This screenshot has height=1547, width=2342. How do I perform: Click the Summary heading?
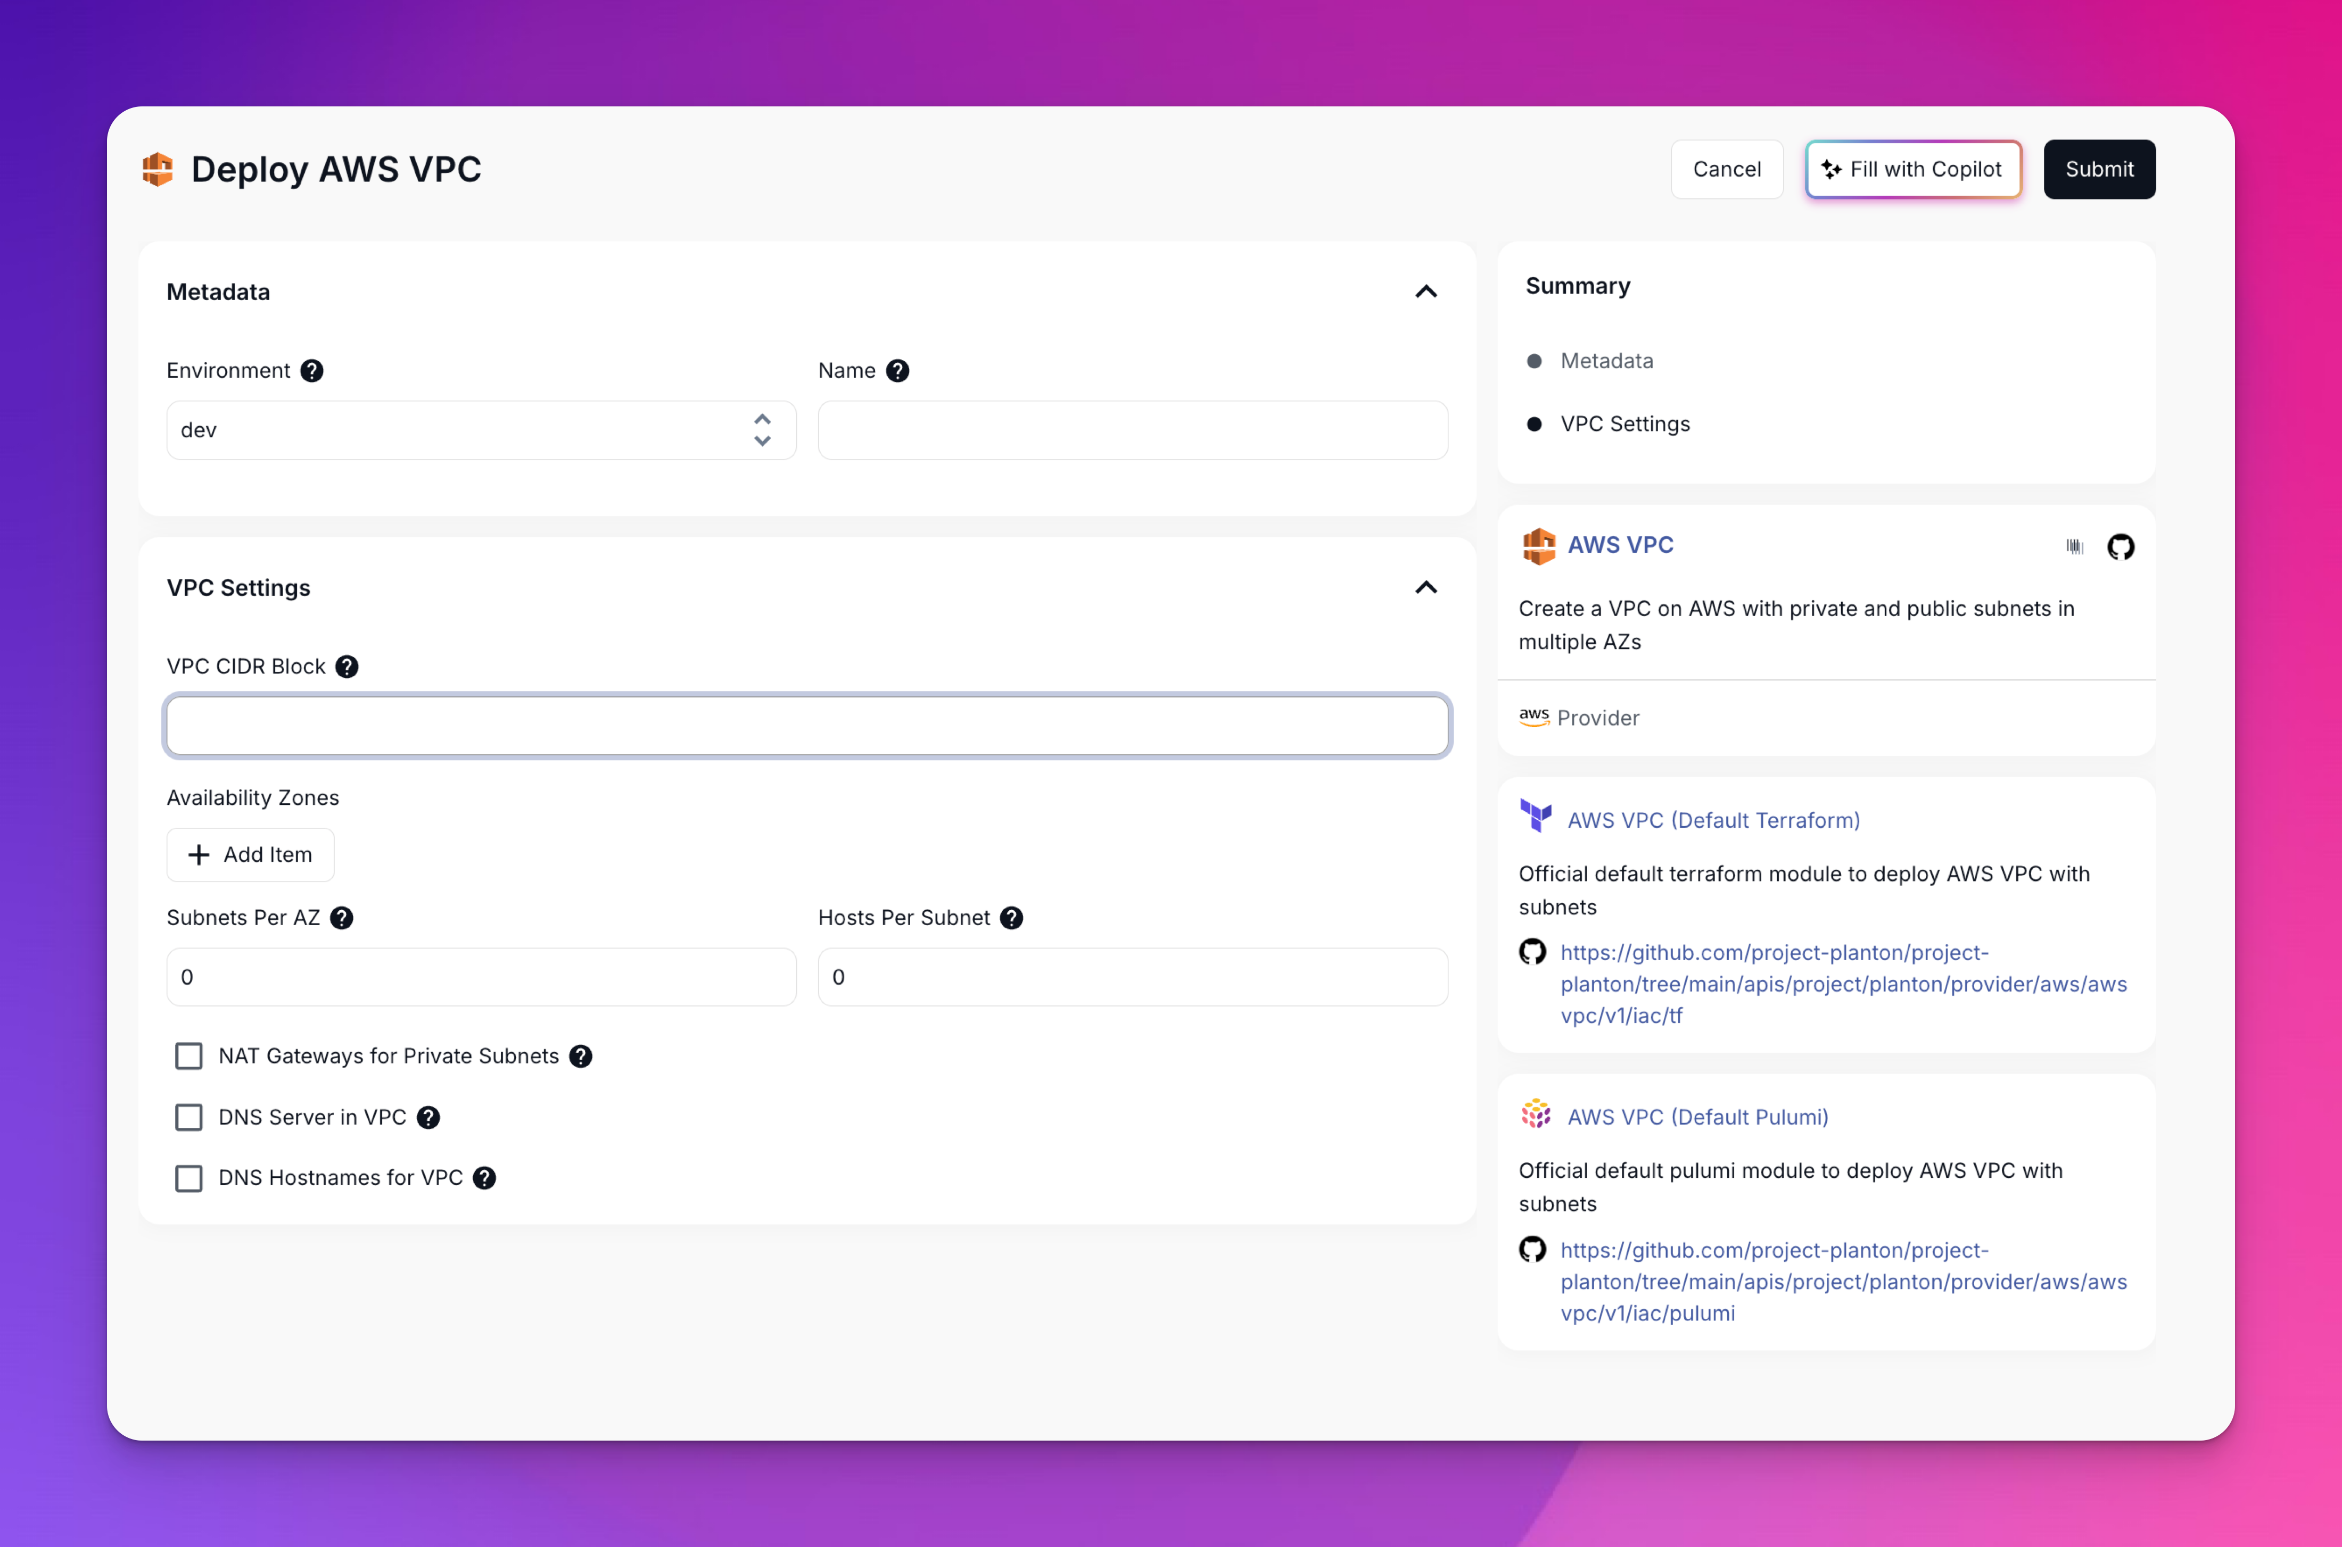coord(1577,286)
